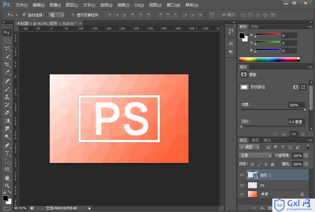Choose the Gradient tool
This screenshot has height=212, width=315.
pos(7,121)
